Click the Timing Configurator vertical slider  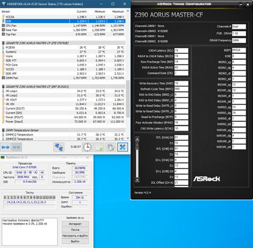[x=137, y=159]
